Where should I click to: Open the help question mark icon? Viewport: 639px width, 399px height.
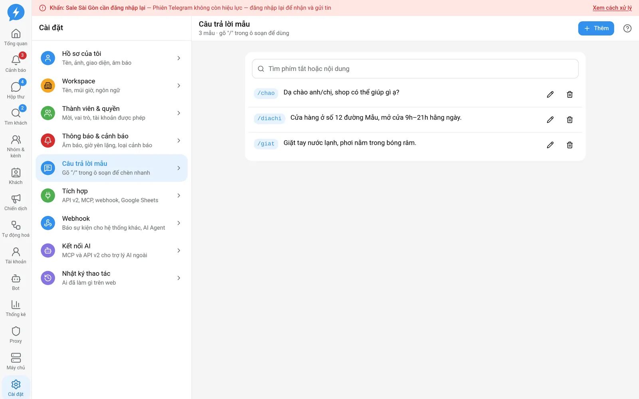tap(627, 28)
